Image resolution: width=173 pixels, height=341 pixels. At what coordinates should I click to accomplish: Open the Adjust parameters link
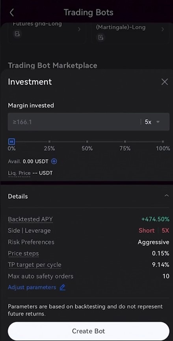[x=32, y=287]
